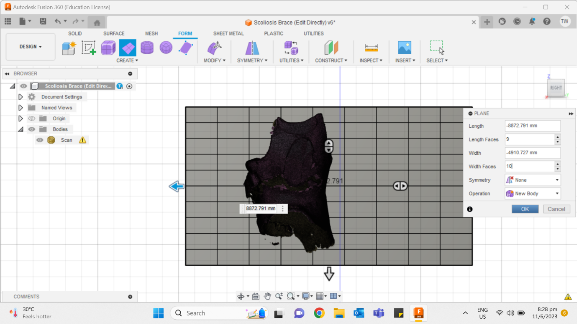The image size is (579, 325).
Task: Hide the Scan body
Action: tap(40, 141)
